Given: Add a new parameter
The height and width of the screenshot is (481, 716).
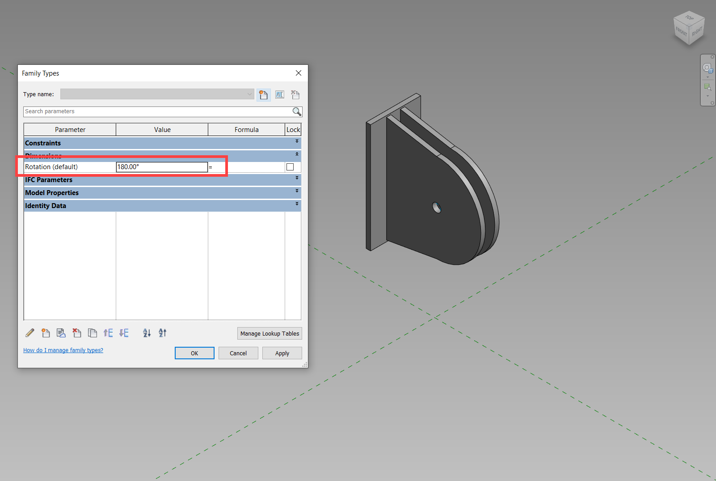Looking at the screenshot, I should (45, 333).
